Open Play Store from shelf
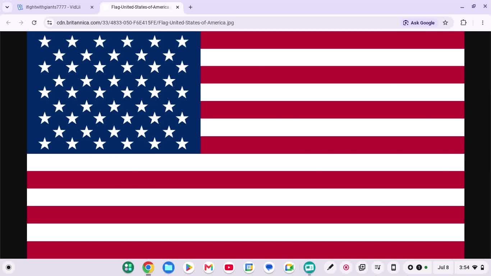The height and width of the screenshot is (276, 491). pos(189,267)
